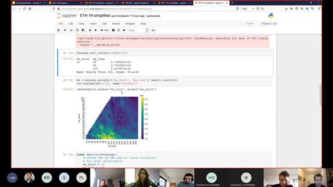The image size is (333, 187).
Task: Open the Kernel menu
Action: pos(116,24)
